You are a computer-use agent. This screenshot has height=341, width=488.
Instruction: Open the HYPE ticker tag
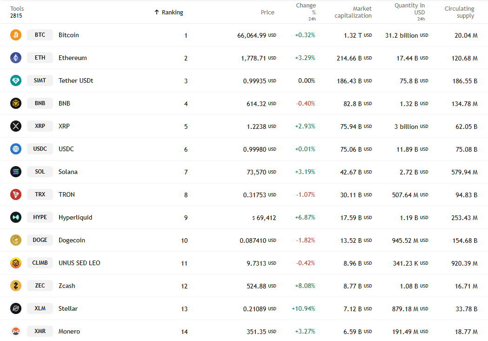click(x=40, y=217)
